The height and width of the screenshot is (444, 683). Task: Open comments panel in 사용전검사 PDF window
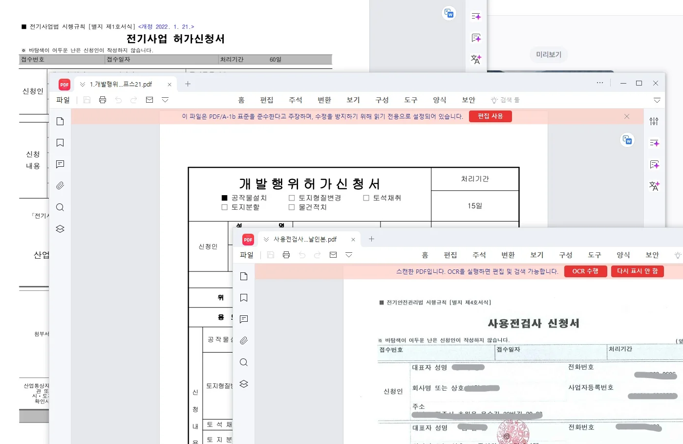coord(244,319)
